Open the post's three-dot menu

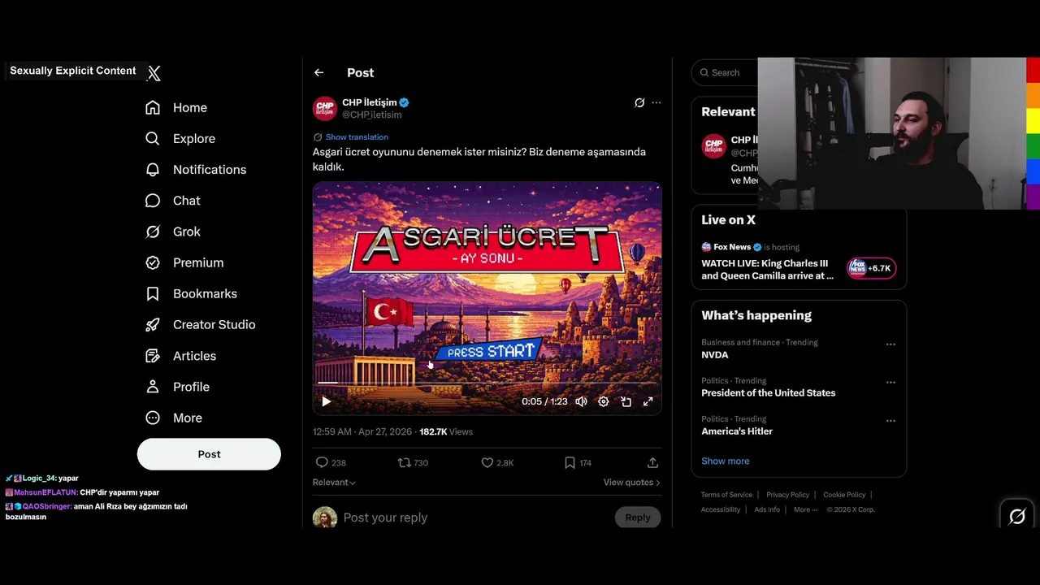click(x=656, y=102)
